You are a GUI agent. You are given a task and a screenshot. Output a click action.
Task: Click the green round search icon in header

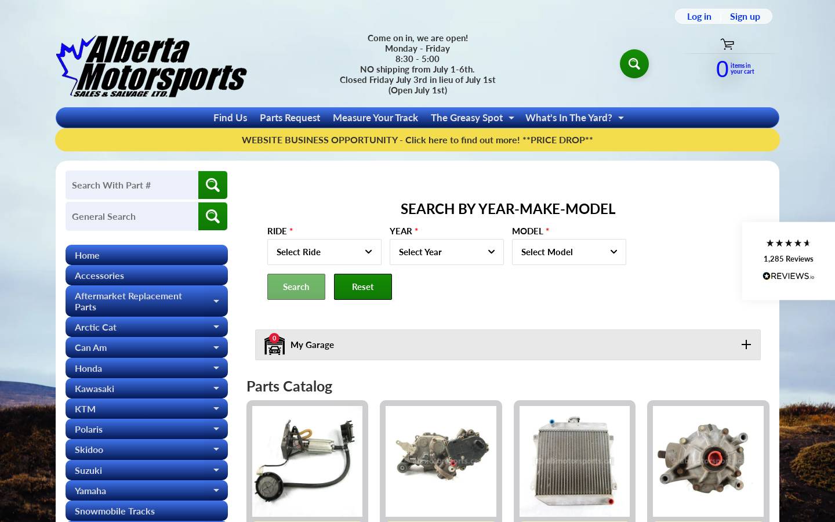tap(634, 64)
